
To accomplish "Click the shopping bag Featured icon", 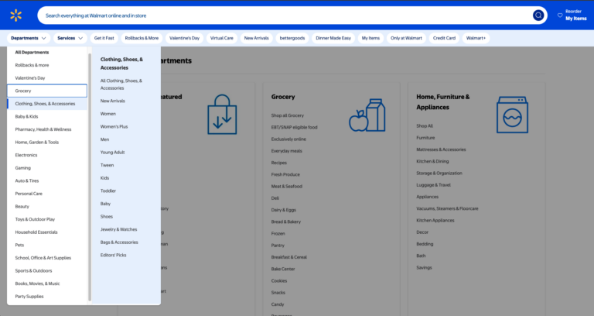I will click(222, 114).
